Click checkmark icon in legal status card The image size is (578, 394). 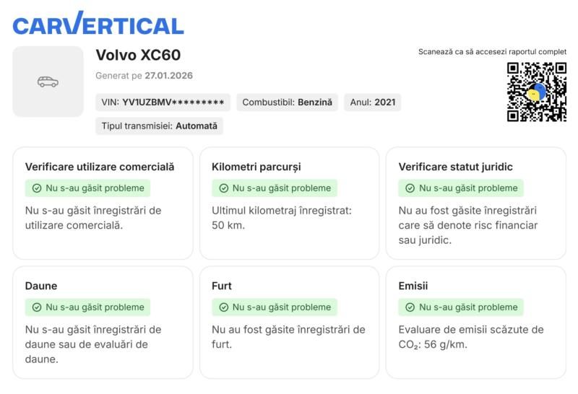point(410,188)
